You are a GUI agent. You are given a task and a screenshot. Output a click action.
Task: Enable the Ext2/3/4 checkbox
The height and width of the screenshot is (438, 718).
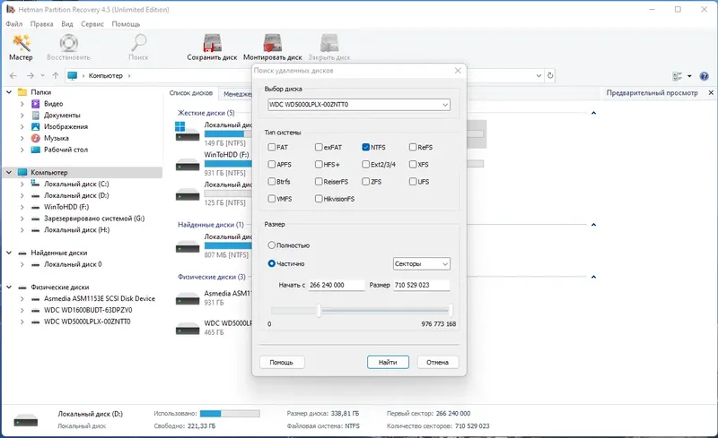click(365, 164)
